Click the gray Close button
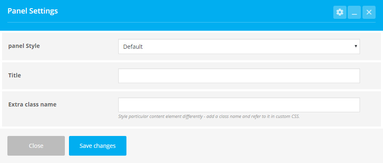Image resolution: width=383 pixels, height=163 pixels. coord(36,146)
